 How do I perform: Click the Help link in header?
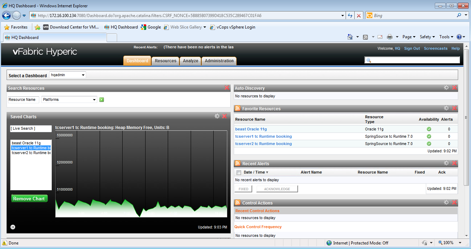455,48
